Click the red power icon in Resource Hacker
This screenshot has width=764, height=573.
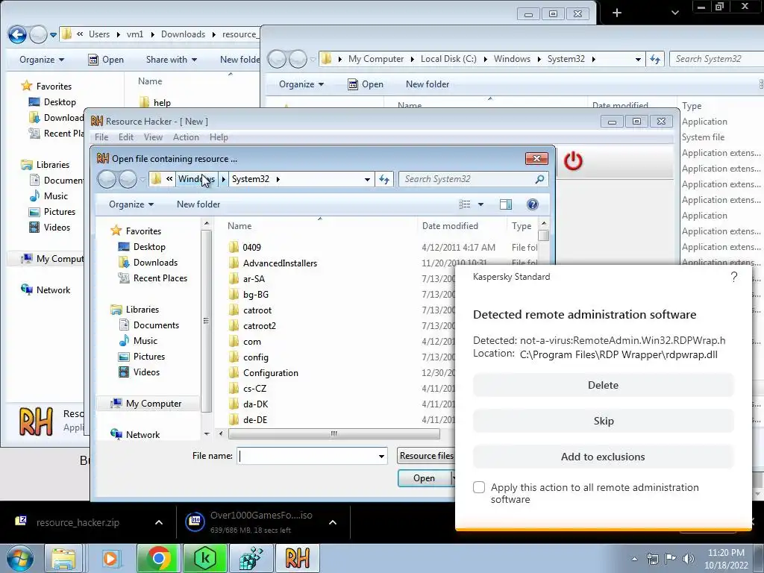click(x=573, y=161)
